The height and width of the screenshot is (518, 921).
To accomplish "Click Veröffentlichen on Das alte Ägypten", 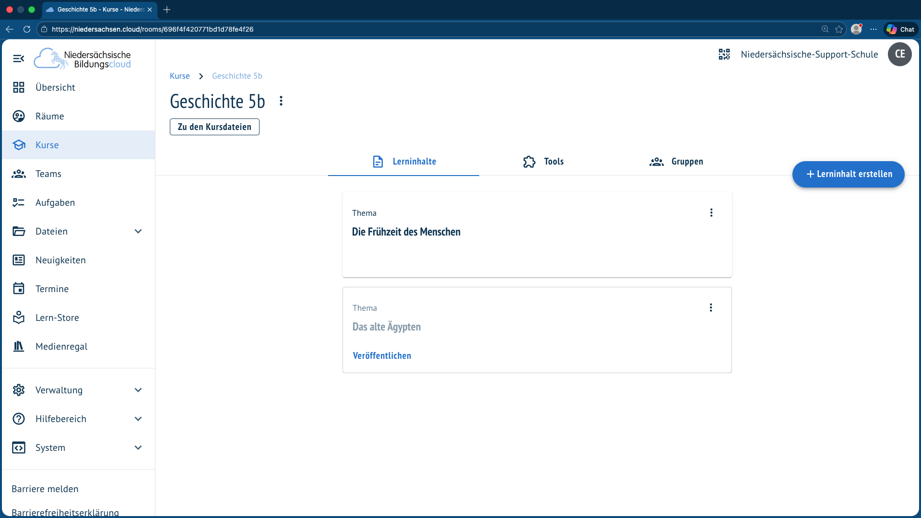I will pyautogui.click(x=382, y=355).
